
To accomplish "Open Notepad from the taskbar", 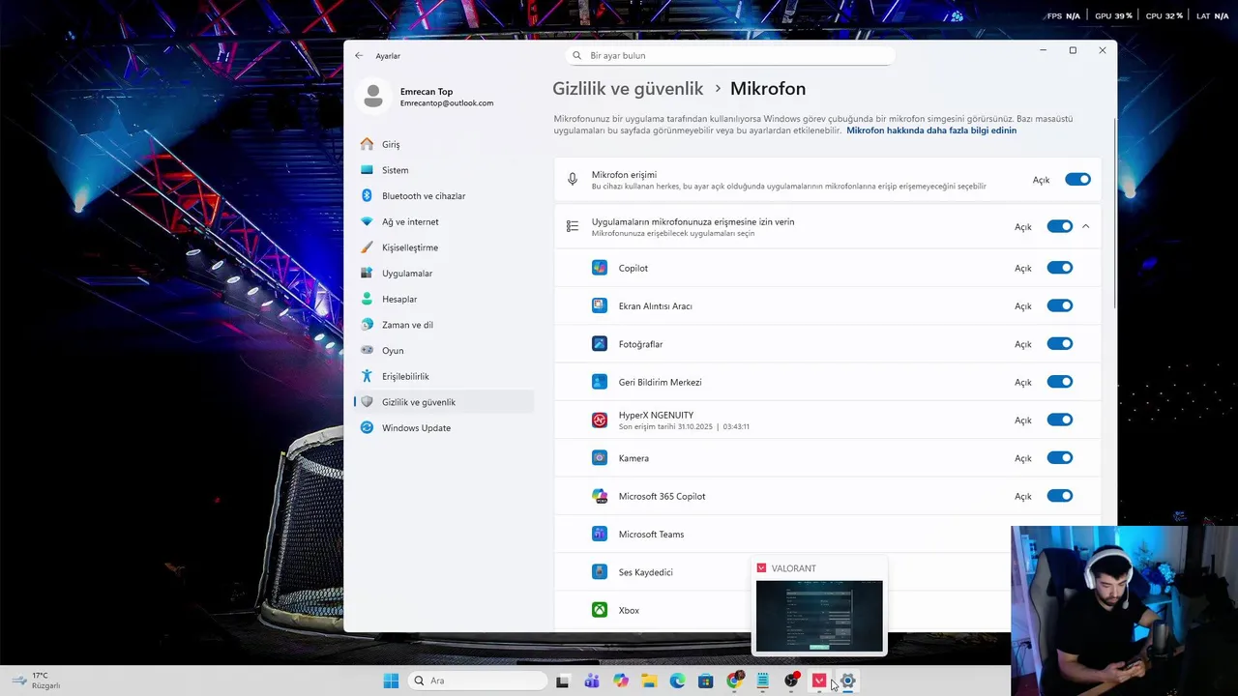I will [x=763, y=681].
